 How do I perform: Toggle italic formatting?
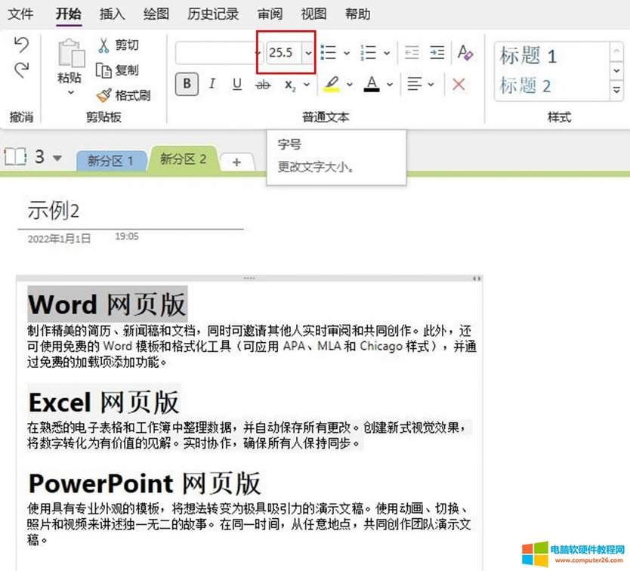pyautogui.click(x=212, y=84)
